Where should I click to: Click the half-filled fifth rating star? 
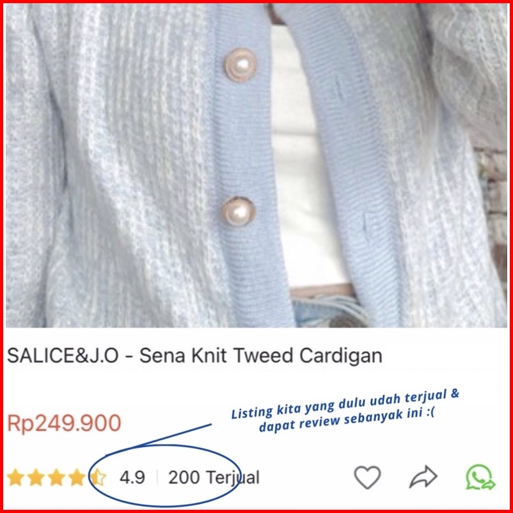(97, 477)
